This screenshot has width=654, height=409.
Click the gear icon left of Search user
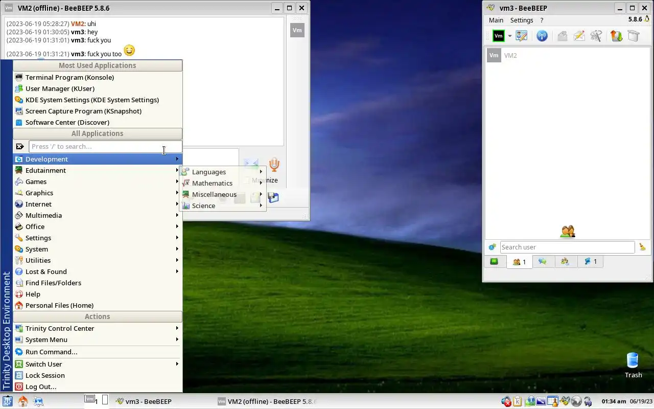(492, 247)
